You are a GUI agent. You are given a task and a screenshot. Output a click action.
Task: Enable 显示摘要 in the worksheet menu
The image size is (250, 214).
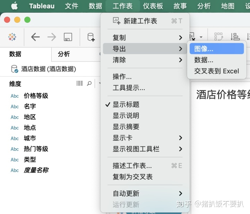coord(145,127)
